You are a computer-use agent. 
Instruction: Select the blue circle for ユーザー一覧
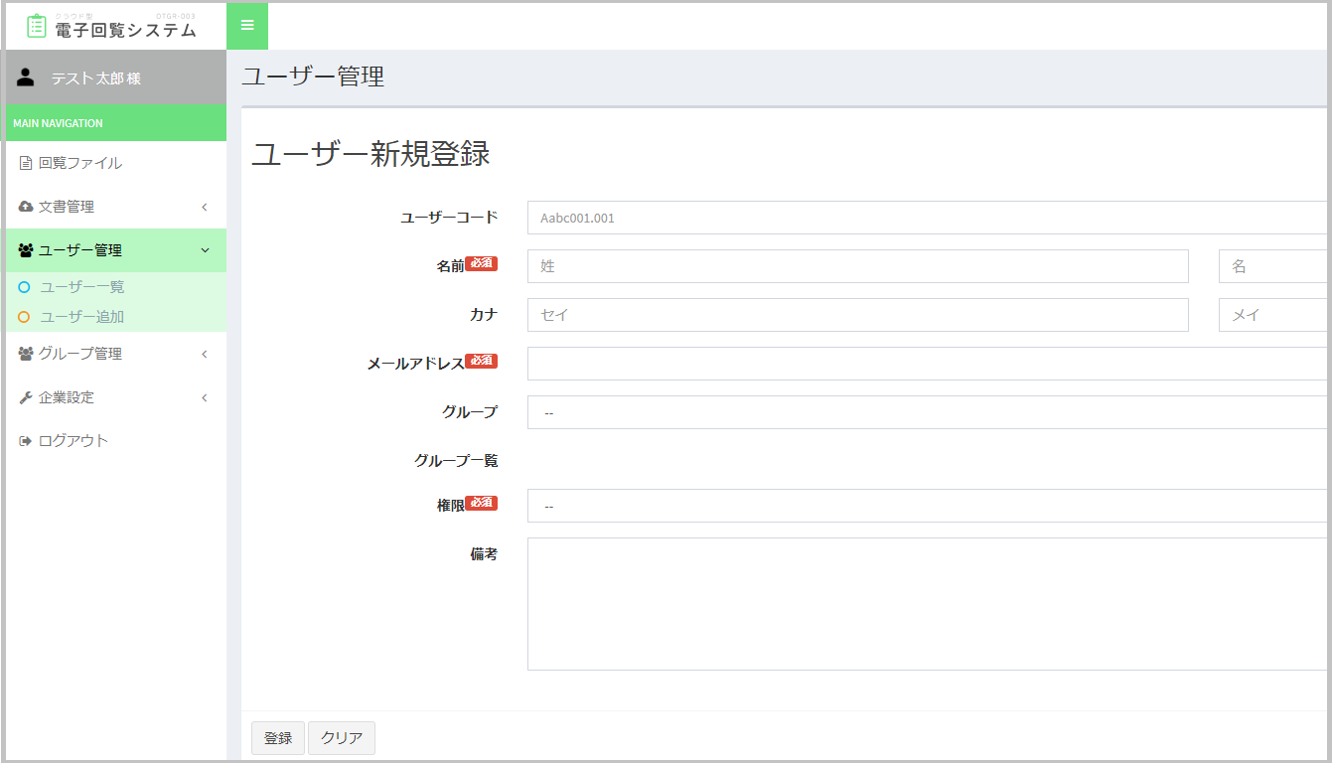[x=25, y=287]
